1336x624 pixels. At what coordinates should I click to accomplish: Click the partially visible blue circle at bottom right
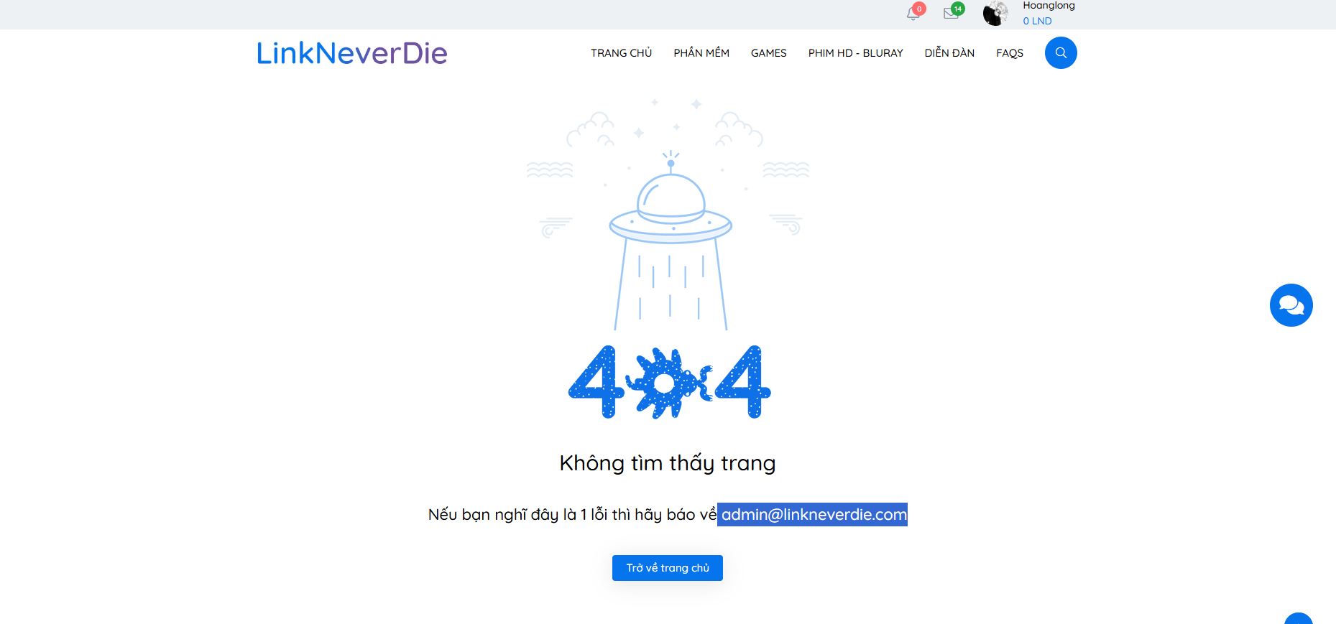coord(1299,618)
